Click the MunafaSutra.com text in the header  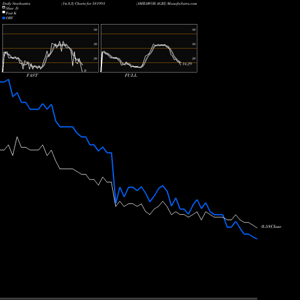pyautogui.click(x=182, y=4)
